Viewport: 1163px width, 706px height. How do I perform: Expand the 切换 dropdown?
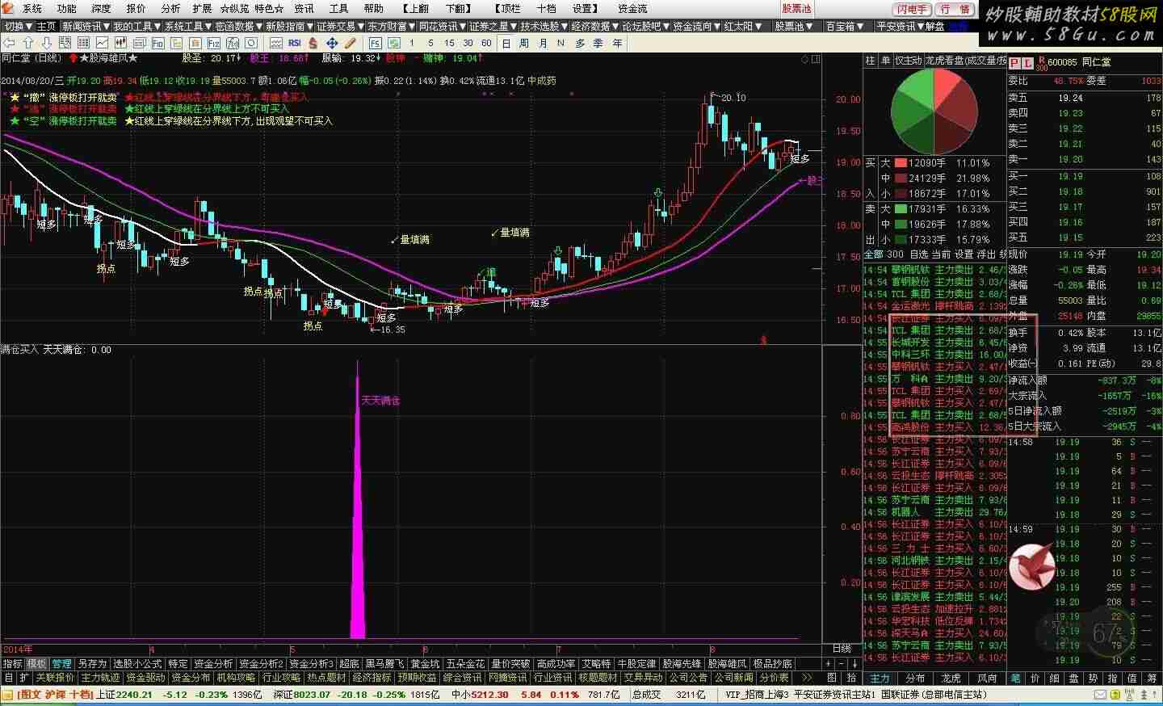point(19,27)
